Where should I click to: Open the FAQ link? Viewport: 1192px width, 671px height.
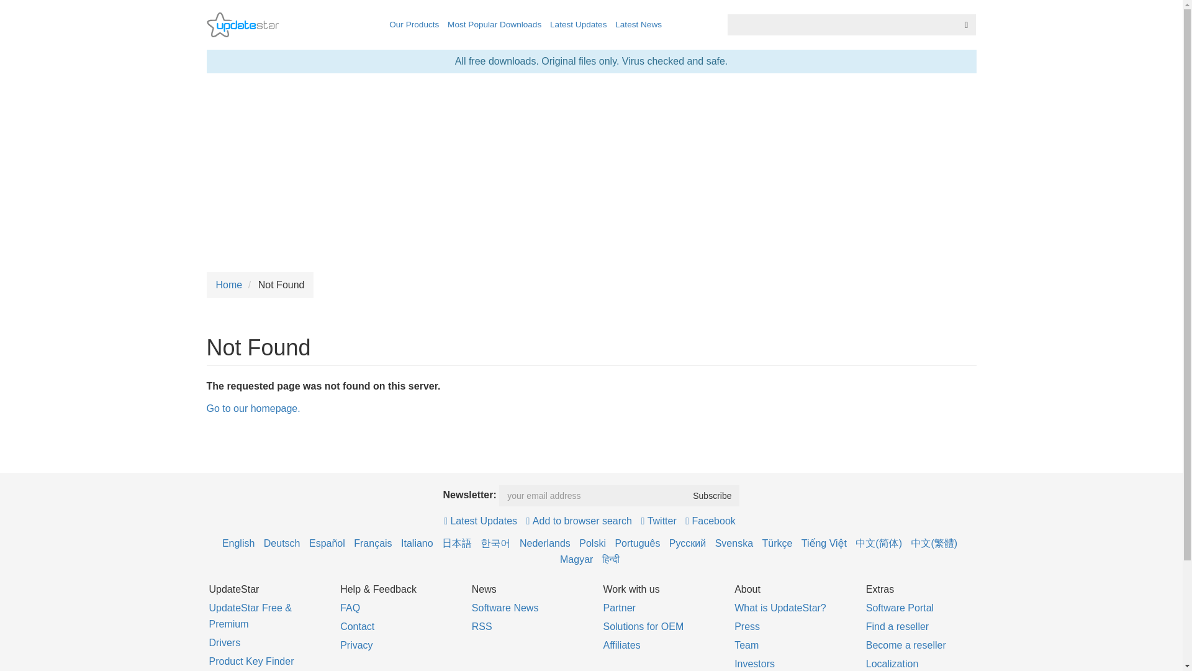(x=350, y=608)
